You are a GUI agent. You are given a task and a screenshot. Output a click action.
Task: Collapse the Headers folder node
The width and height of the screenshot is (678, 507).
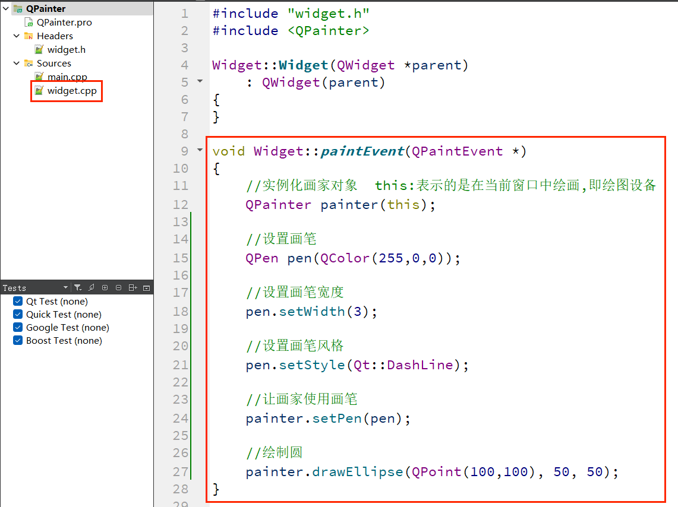point(17,36)
